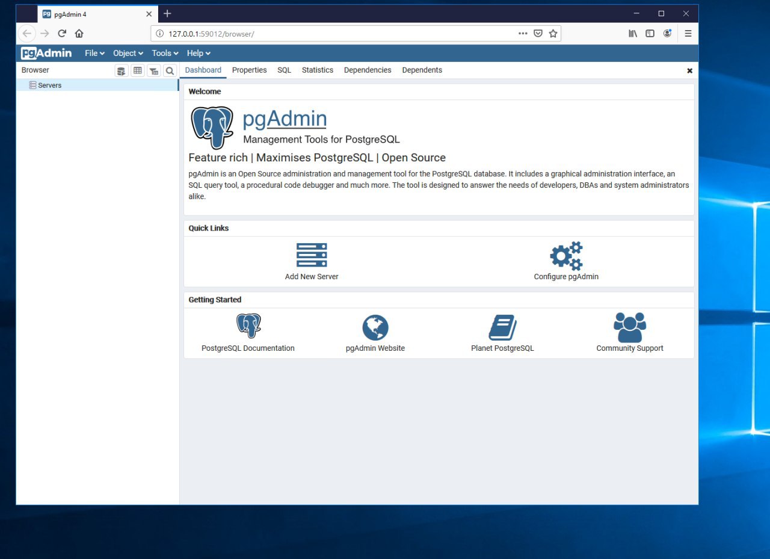Click the Filtered Rows icon in Browser panel
This screenshot has height=559, width=770.
click(154, 71)
